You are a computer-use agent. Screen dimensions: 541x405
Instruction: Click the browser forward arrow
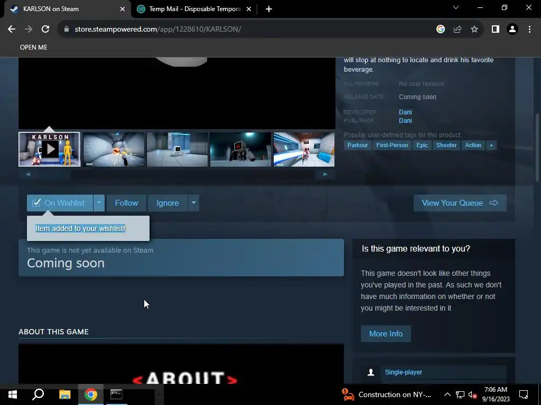(x=29, y=30)
